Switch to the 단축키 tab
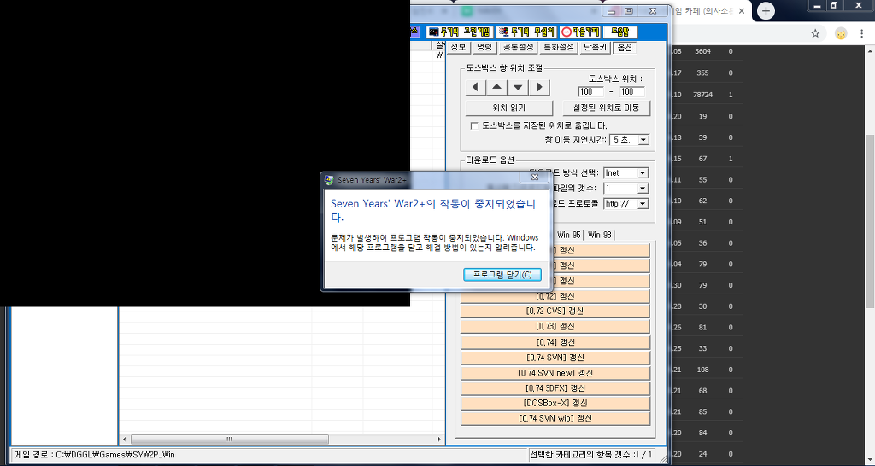Image resolution: width=875 pixels, height=466 pixels. (596, 48)
